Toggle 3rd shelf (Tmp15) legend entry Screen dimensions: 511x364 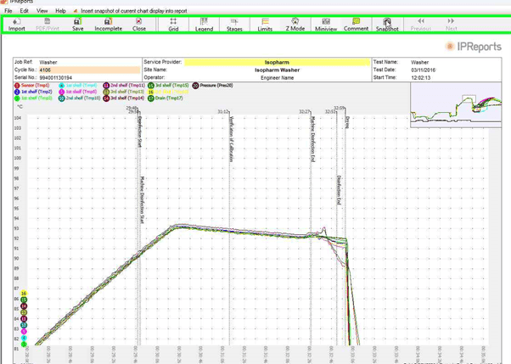click(169, 86)
